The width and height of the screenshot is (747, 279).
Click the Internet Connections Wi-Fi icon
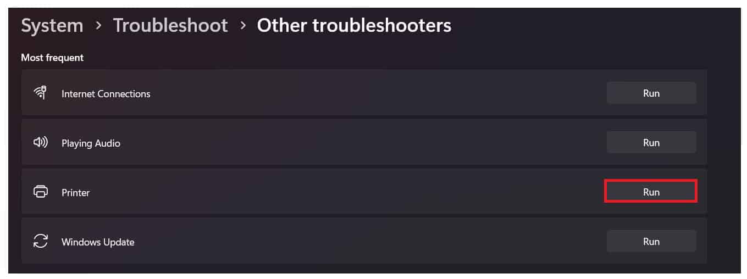click(40, 93)
